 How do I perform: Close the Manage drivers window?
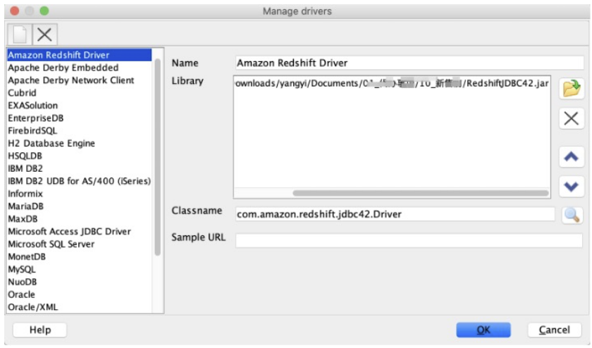(x=14, y=11)
